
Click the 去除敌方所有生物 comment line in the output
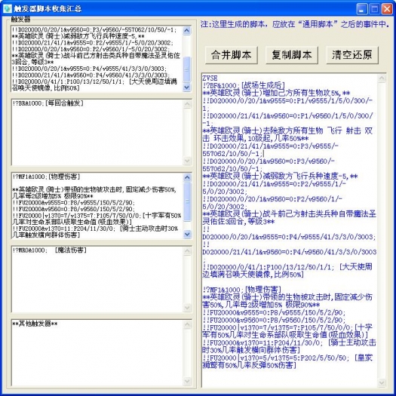pyautogui.click(x=287, y=134)
